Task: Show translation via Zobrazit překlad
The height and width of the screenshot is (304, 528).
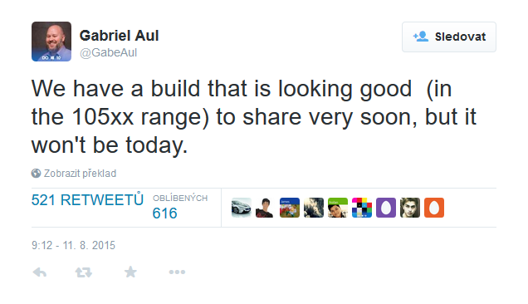Action: (x=80, y=174)
